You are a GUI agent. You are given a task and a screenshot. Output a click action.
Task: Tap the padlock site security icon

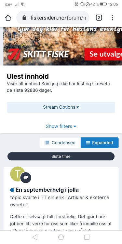pos(24,18)
